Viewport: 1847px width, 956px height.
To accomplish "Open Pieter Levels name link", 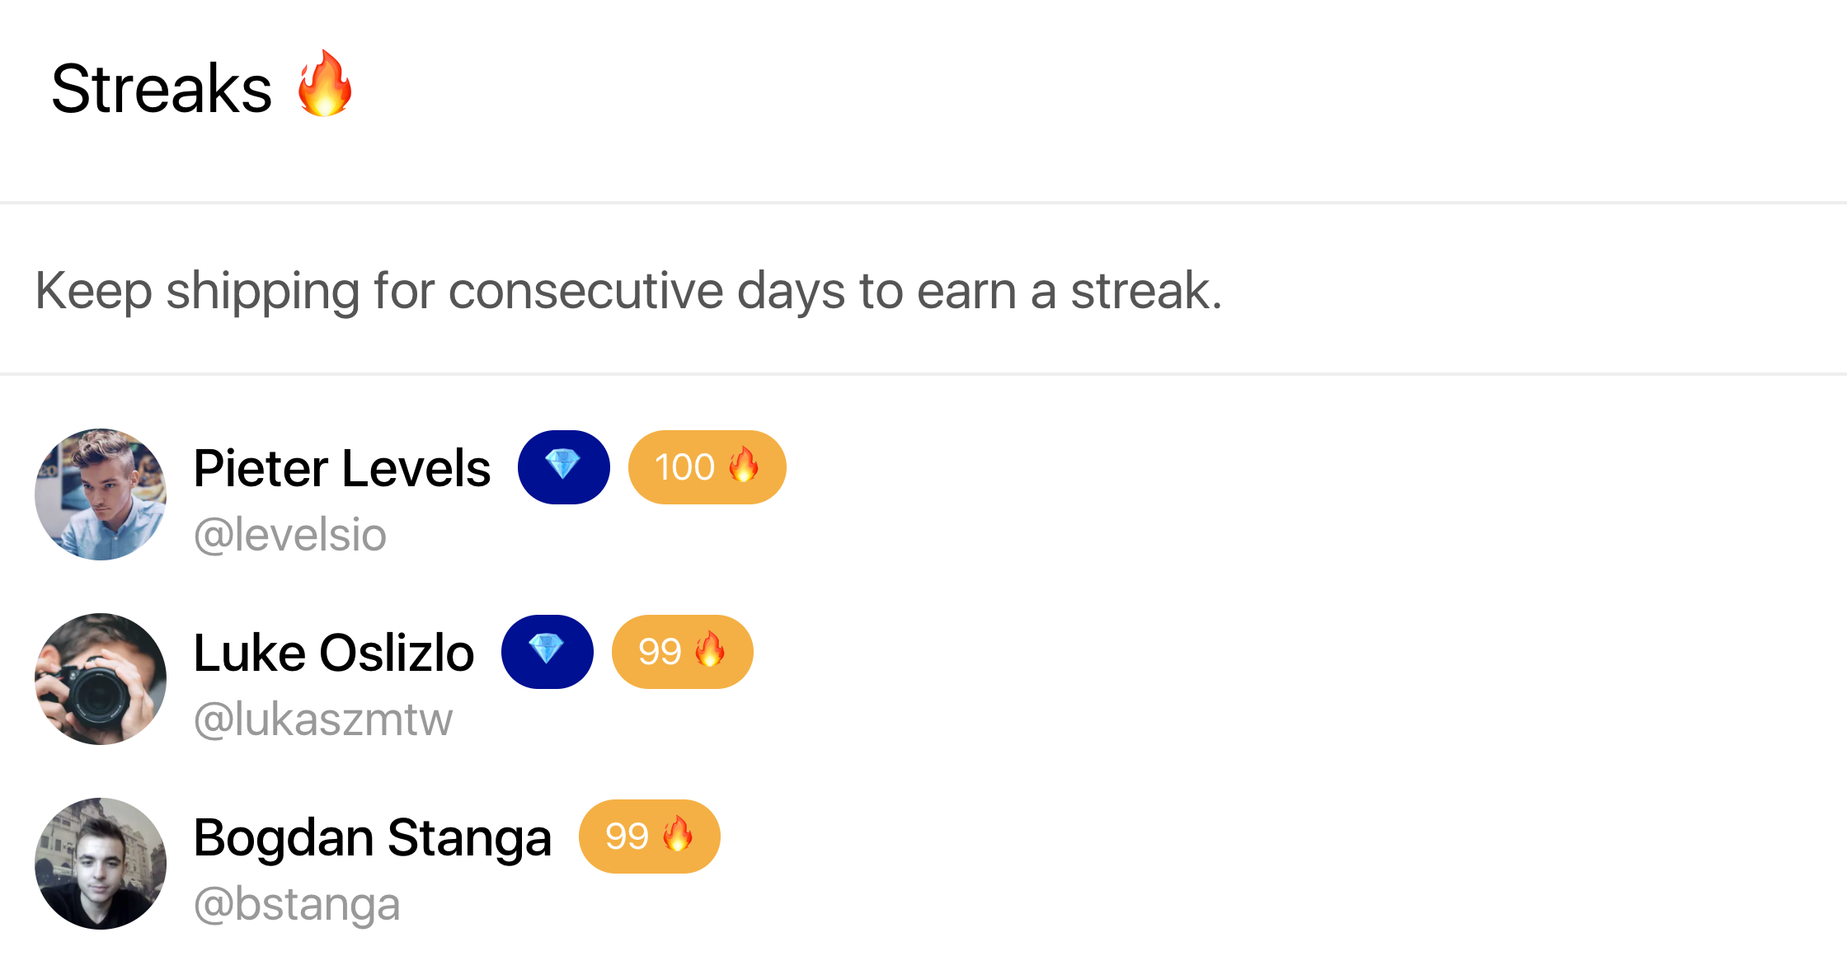I will 342,468.
